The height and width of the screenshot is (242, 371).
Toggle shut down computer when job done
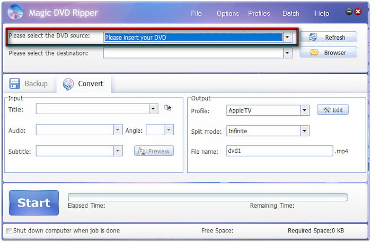[x=9, y=231]
